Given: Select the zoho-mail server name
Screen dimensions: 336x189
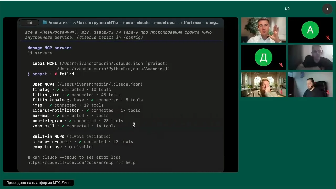Looking at the screenshot, I should point(43,126).
